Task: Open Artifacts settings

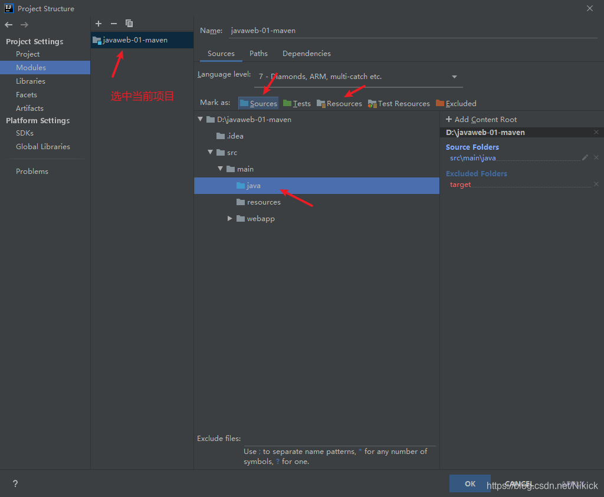Action: point(29,108)
